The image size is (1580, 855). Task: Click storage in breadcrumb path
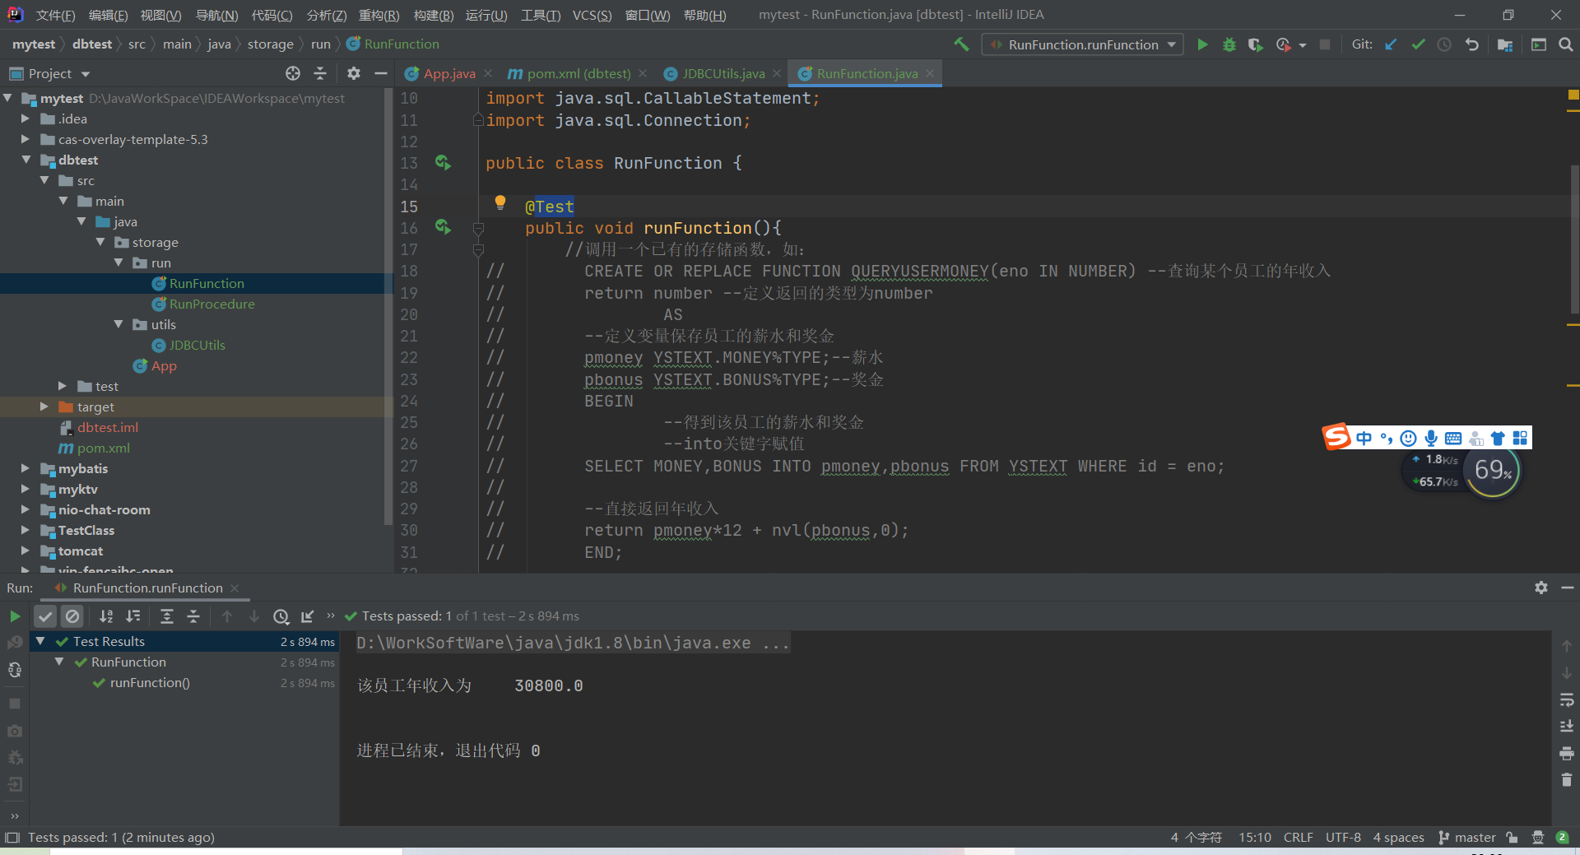[270, 44]
